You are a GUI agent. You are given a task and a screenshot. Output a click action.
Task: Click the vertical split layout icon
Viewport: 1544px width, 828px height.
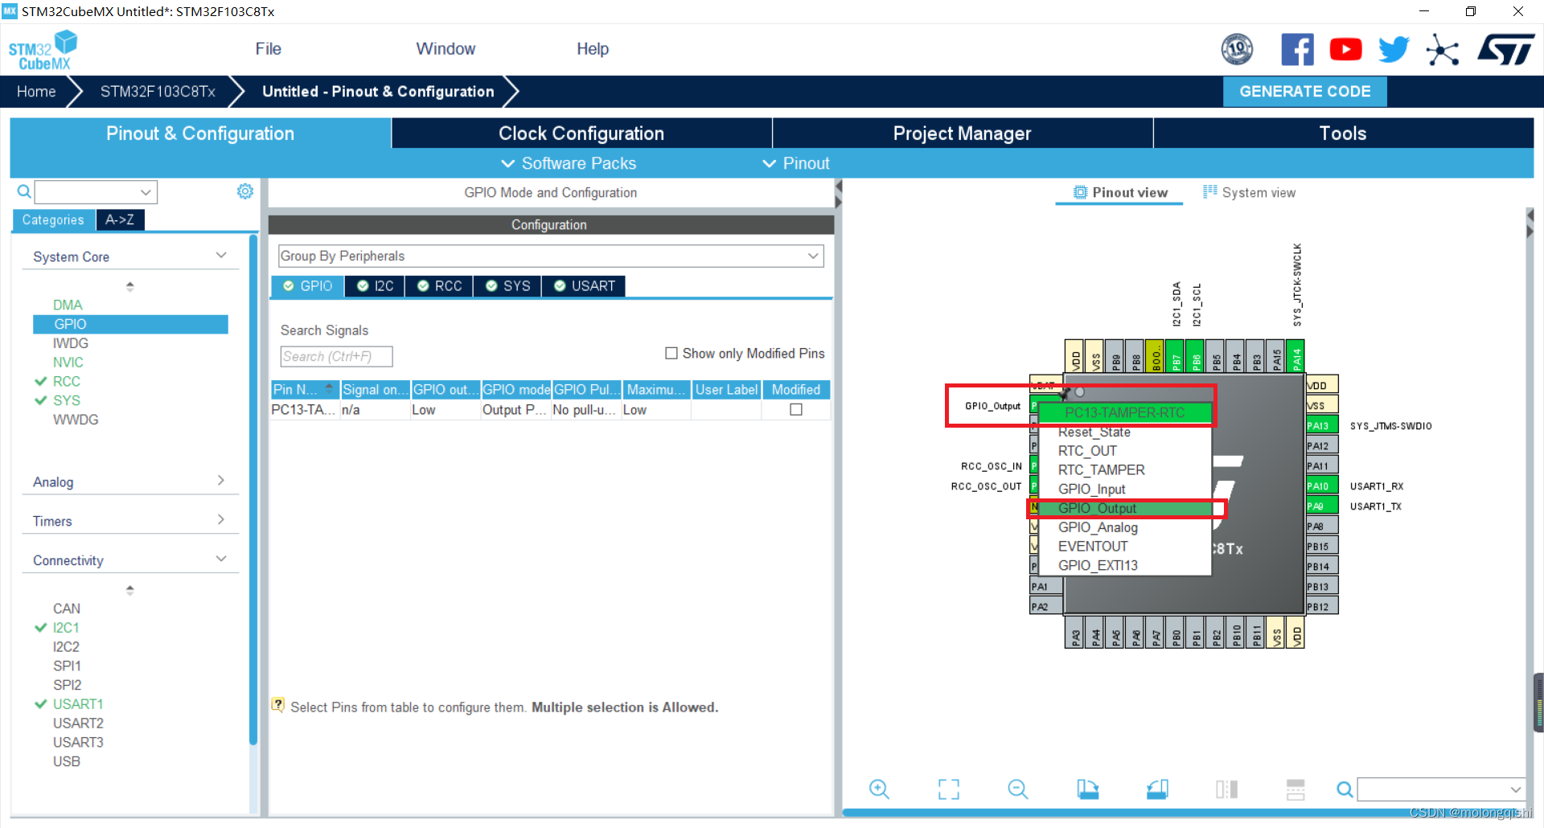pyautogui.click(x=1226, y=789)
